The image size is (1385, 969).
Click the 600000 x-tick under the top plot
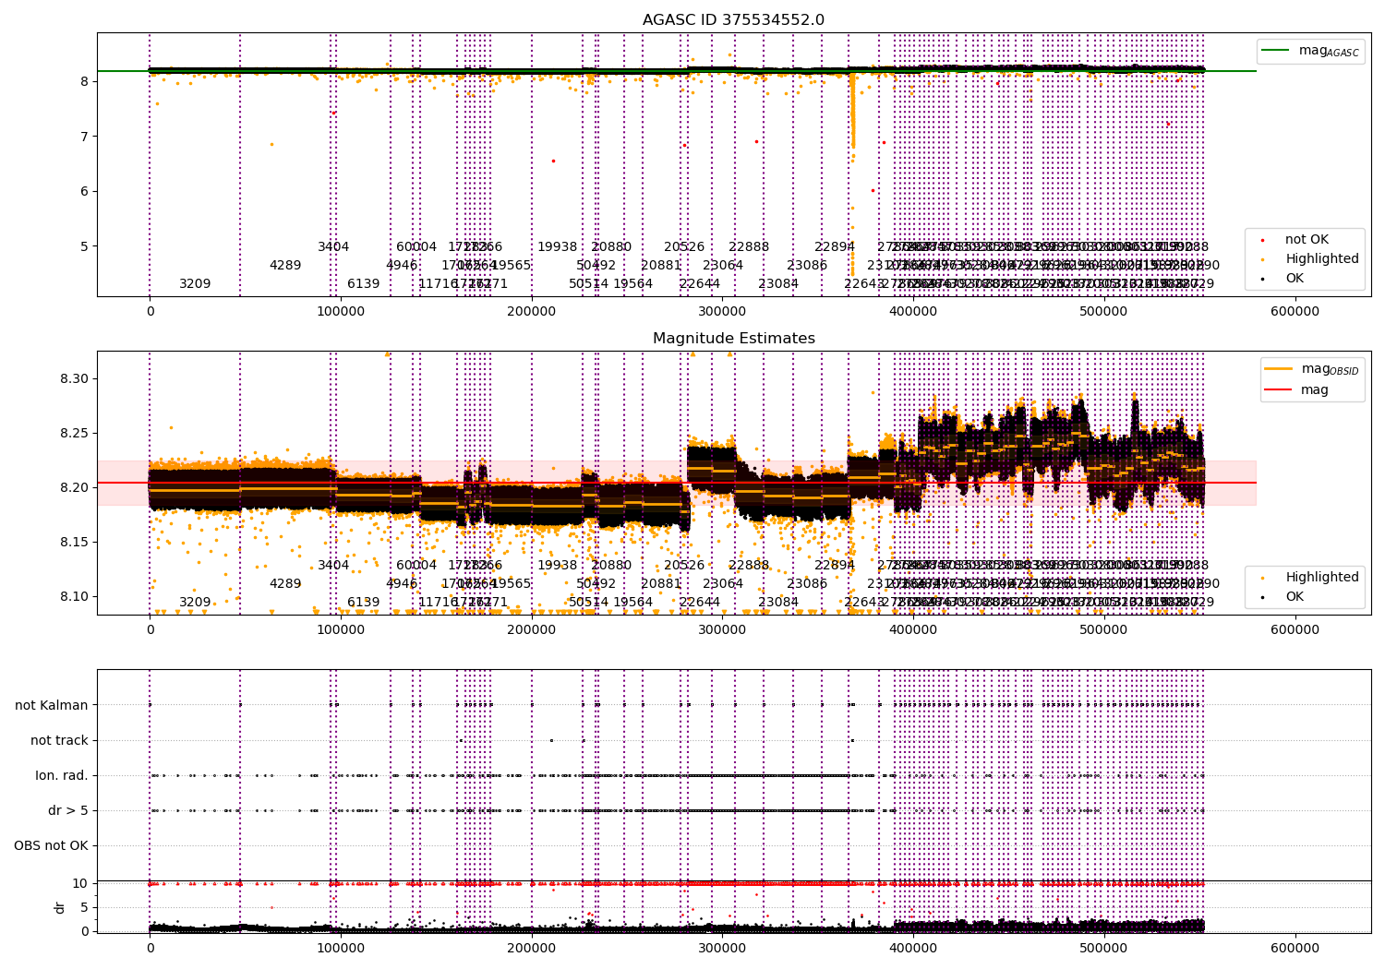pos(1295,312)
